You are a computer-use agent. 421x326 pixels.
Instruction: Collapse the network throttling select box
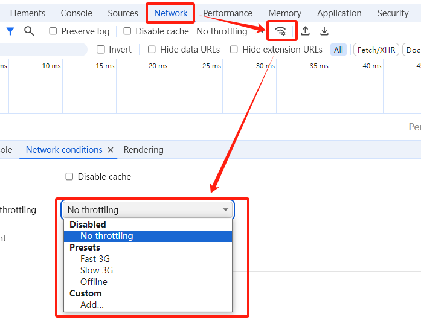tap(147, 210)
